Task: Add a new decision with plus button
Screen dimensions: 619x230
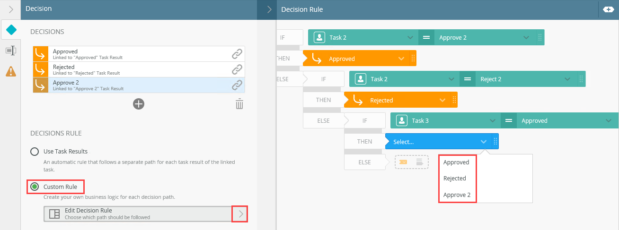Action: click(139, 104)
